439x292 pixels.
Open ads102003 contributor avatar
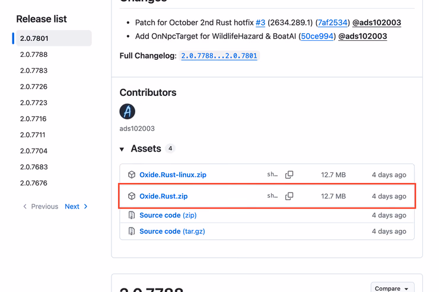click(128, 111)
